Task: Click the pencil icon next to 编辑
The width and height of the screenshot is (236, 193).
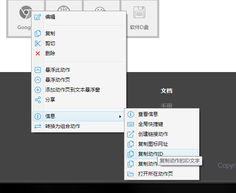Action: point(38,17)
